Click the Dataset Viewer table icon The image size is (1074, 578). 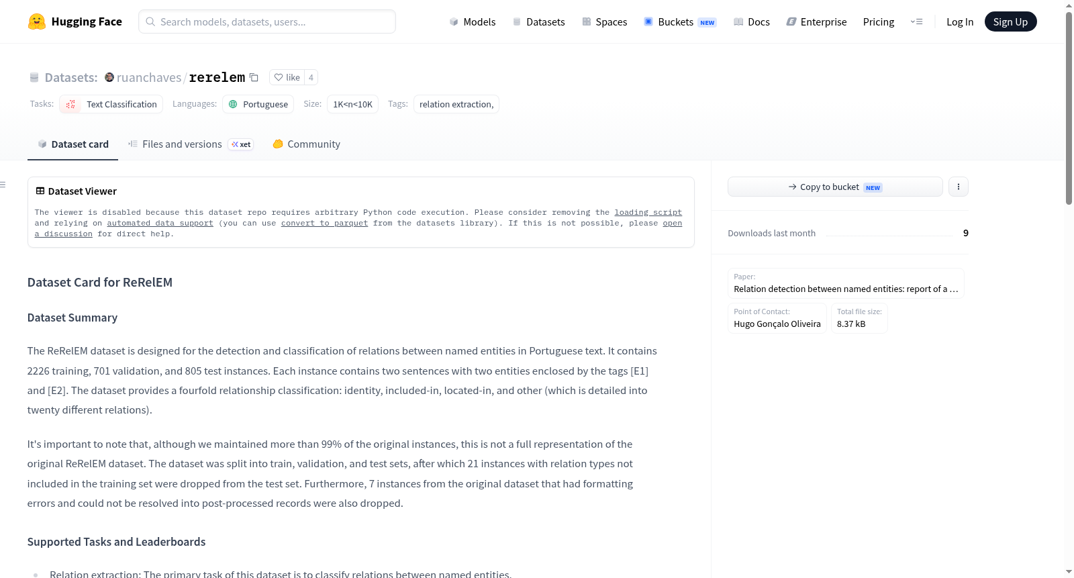pyautogui.click(x=40, y=191)
